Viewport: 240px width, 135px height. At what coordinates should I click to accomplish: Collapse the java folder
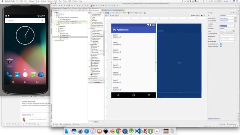(x=55, y=16)
